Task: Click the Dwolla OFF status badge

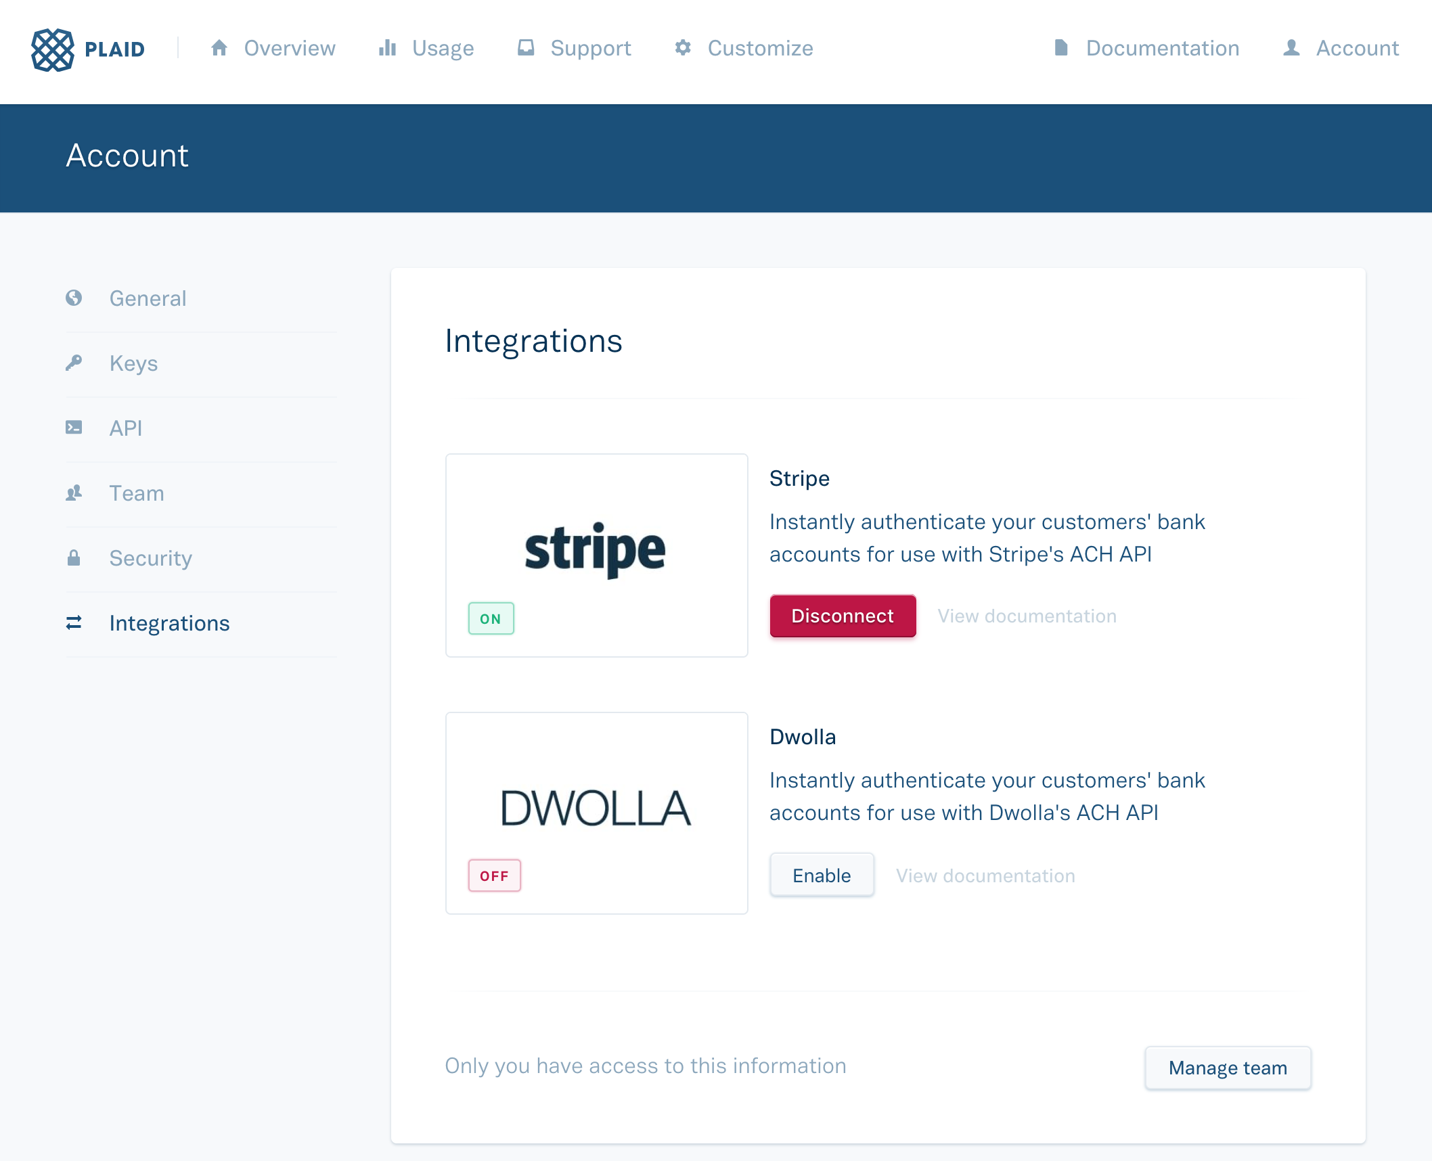Action: [x=494, y=875]
